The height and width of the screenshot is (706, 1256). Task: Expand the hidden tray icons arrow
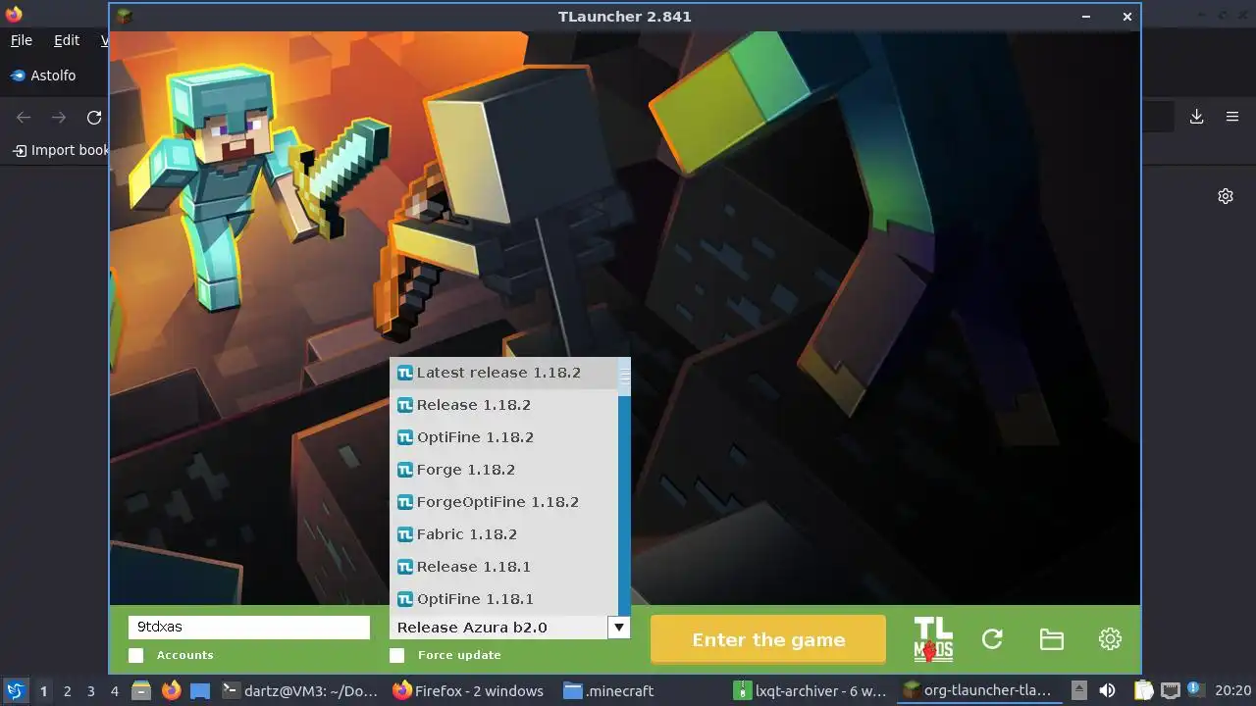pos(1078,690)
